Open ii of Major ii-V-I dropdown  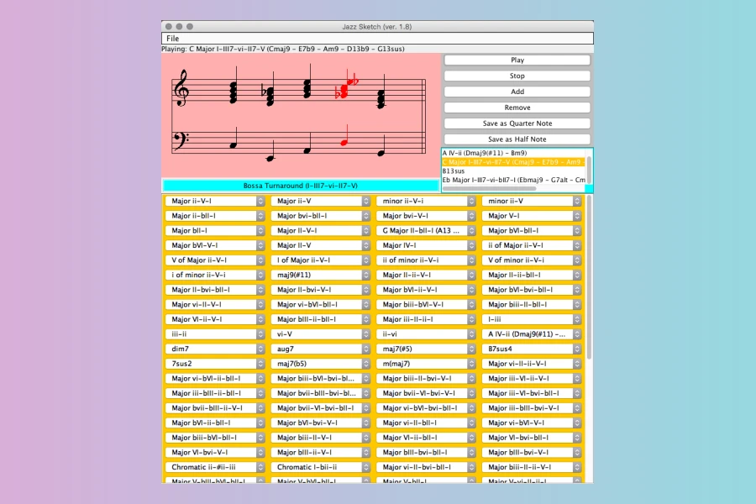coord(532,245)
